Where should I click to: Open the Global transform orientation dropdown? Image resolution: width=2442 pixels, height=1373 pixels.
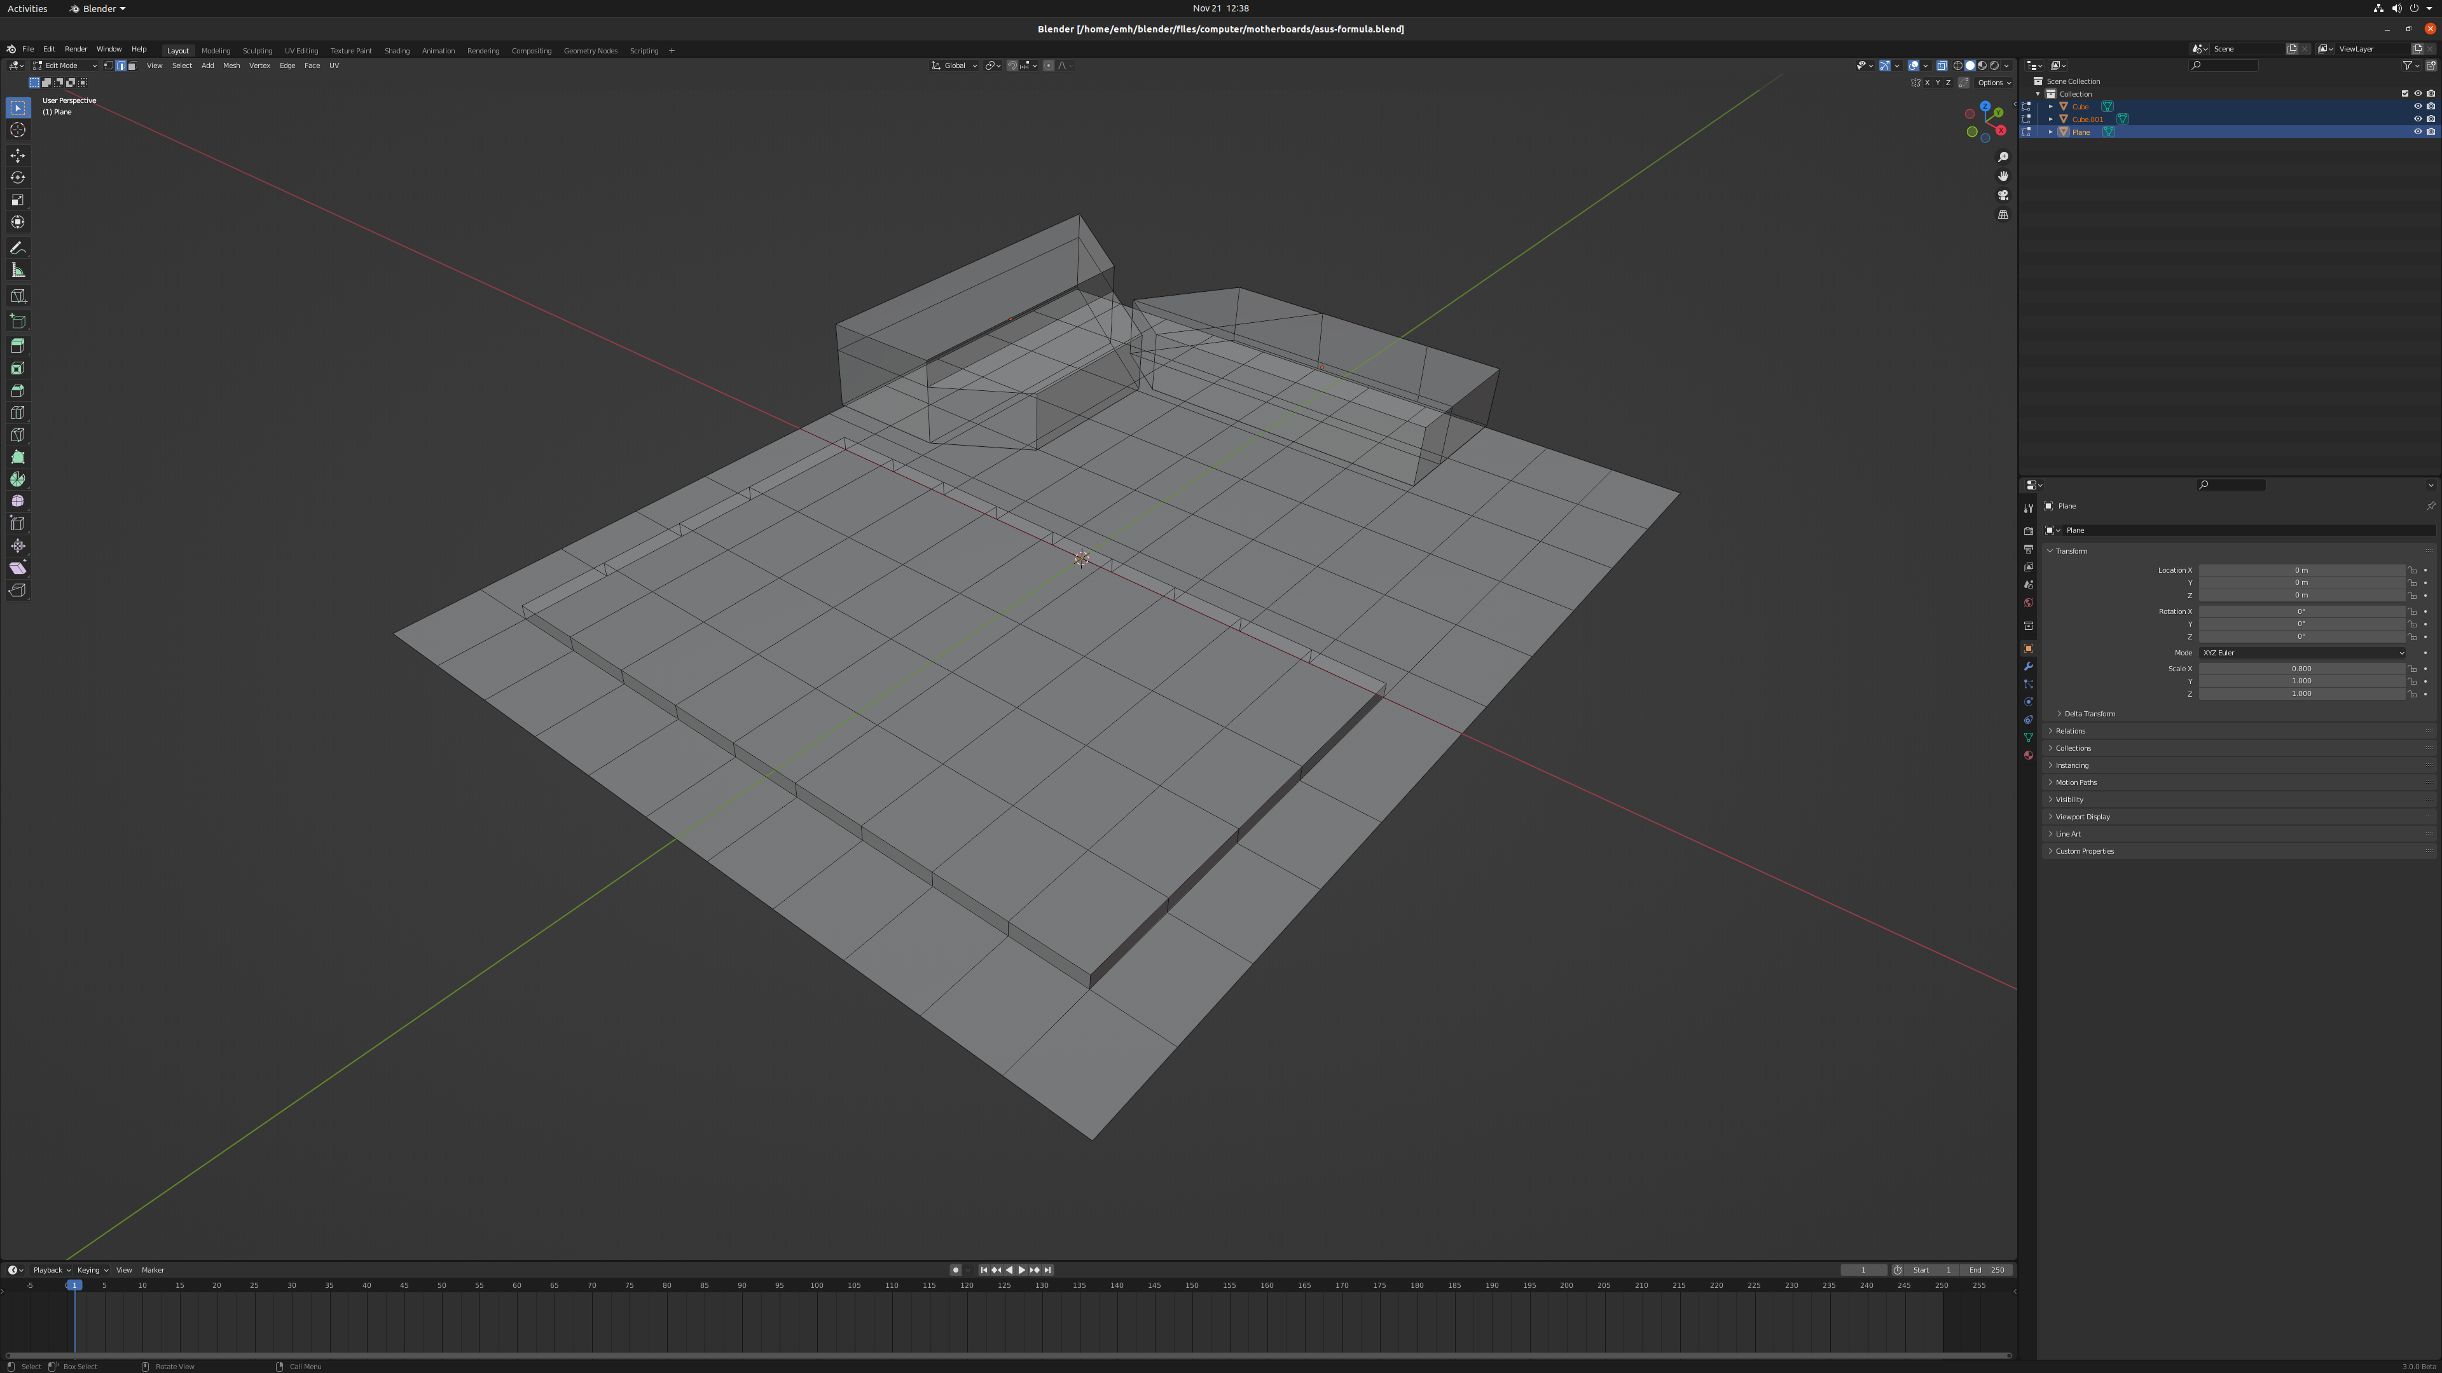pyautogui.click(x=954, y=65)
